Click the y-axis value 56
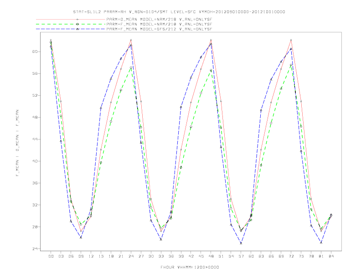This screenshot has width=361, height=279. (35, 73)
